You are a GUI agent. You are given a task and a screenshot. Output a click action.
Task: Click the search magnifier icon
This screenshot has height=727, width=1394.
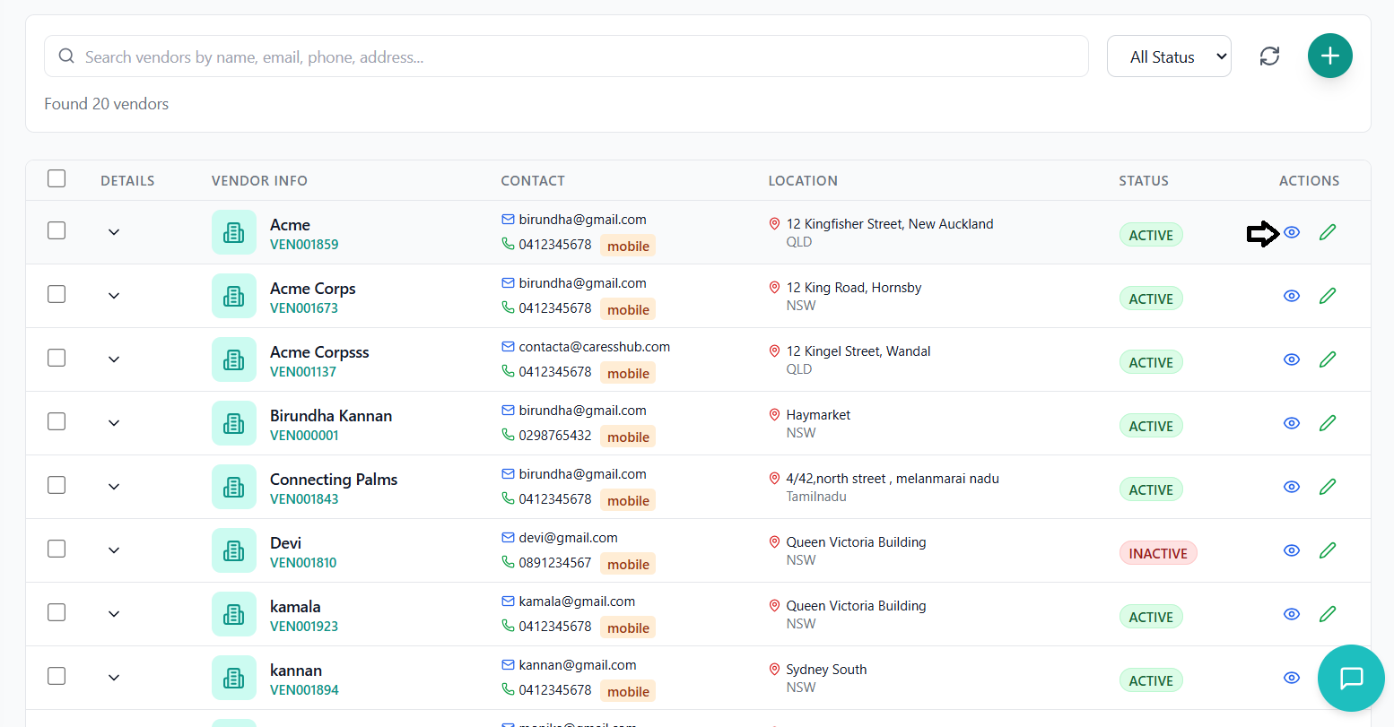coord(66,56)
